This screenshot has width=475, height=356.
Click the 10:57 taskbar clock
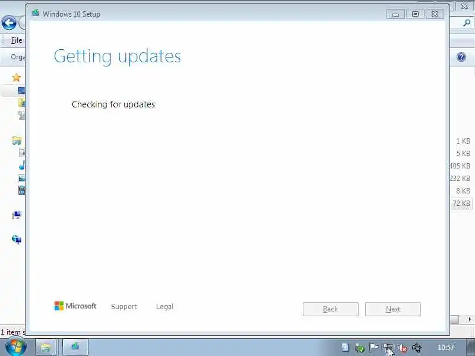point(446,348)
